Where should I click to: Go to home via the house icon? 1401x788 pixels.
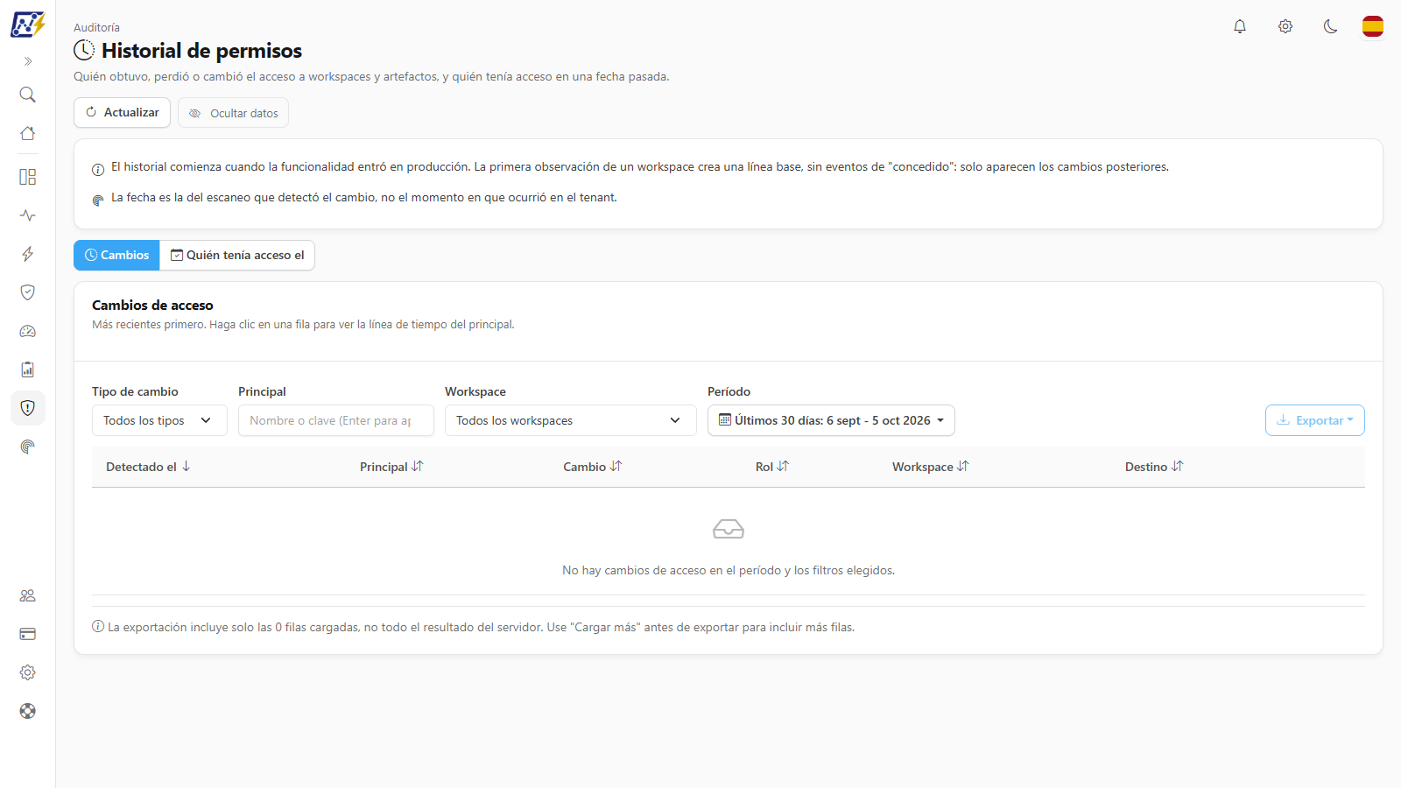pyautogui.click(x=28, y=133)
